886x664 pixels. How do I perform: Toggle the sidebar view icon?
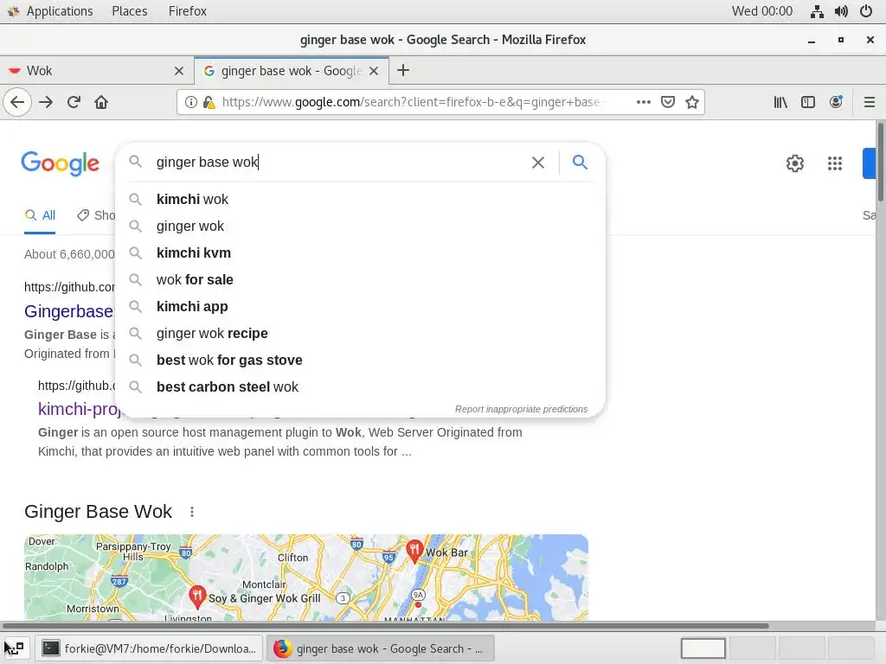pos(808,102)
